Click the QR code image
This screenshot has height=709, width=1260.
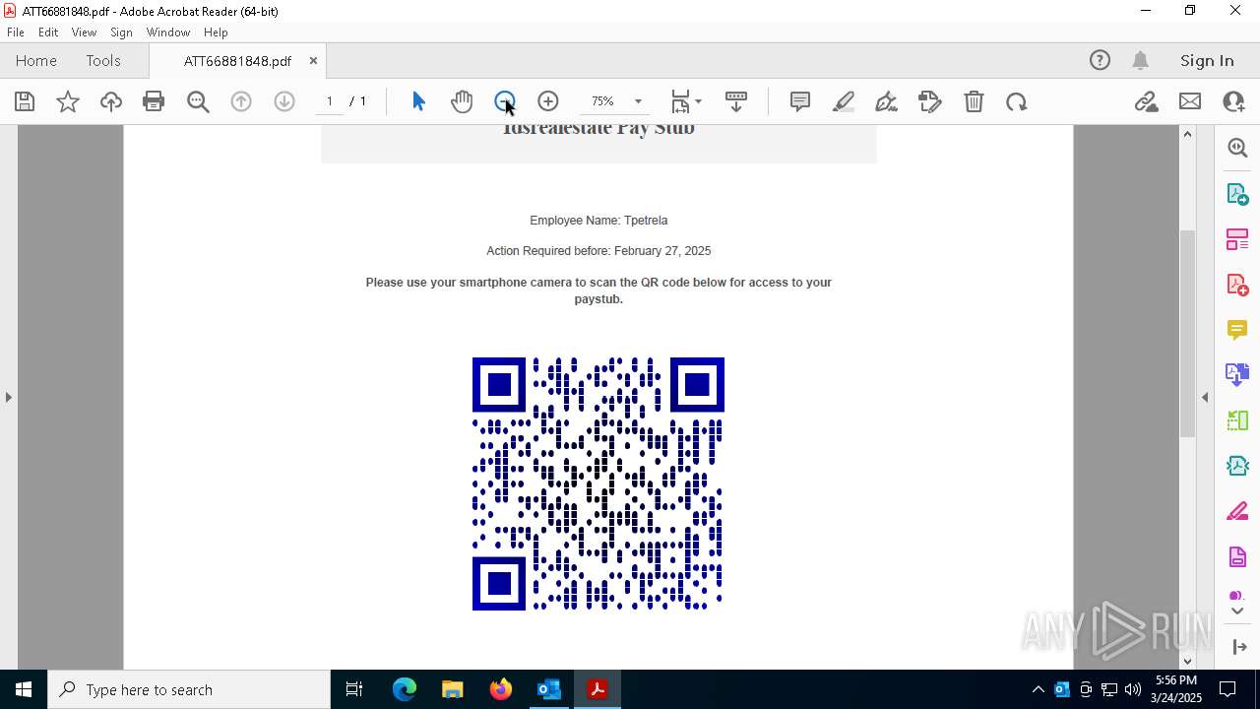pos(598,483)
